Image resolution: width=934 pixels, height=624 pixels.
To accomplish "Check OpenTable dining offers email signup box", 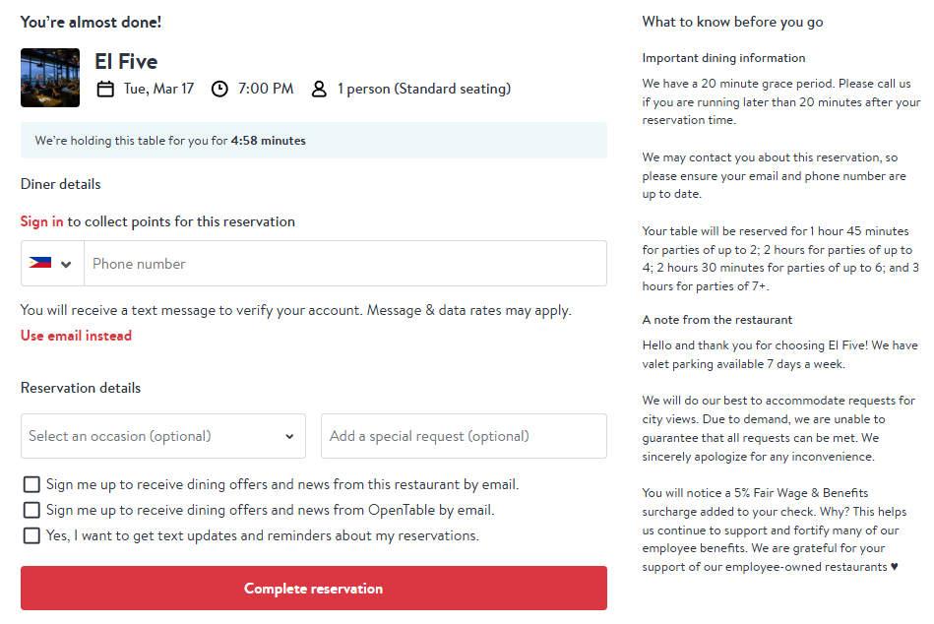I will 31,510.
